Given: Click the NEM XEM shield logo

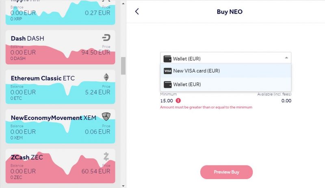Looking at the screenshot, I should pos(106,116).
